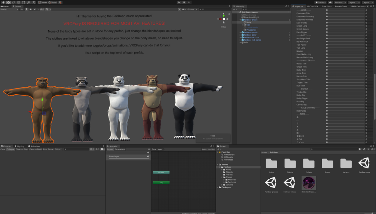Screen dimensions: 376x214
Task: Click the Step frame button
Action: point(189,2)
